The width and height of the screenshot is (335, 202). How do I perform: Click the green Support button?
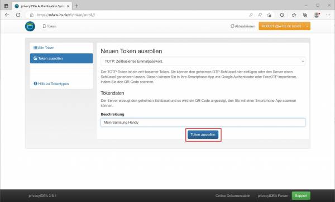[301, 196]
